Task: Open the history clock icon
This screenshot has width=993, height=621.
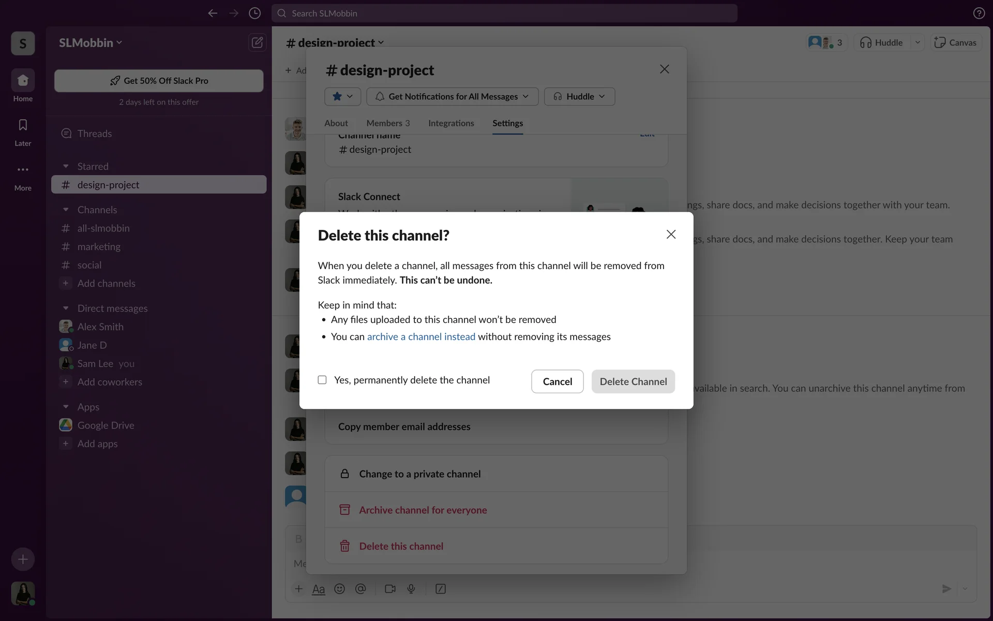Action: click(x=254, y=13)
